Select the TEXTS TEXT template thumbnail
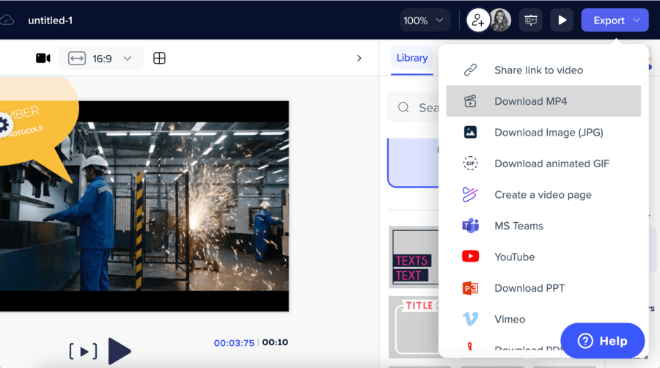Image resolution: width=660 pixels, height=368 pixels. coord(414,257)
